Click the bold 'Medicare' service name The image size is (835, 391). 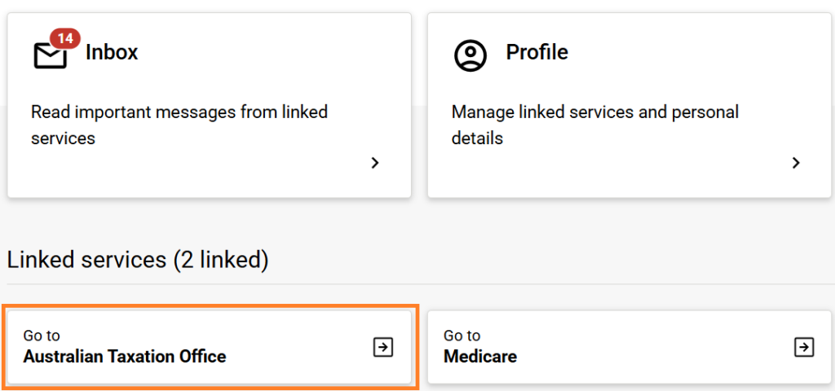(x=480, y=357)
